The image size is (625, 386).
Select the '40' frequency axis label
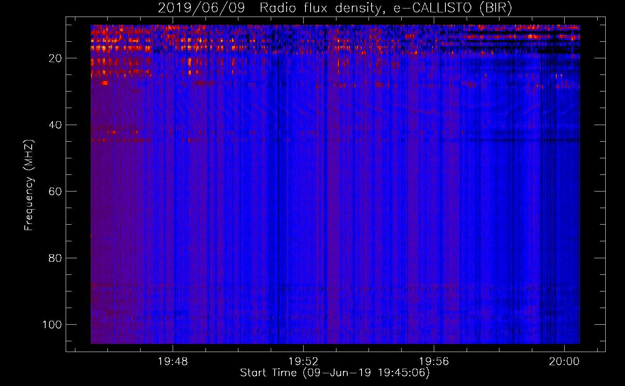point(55,125)
